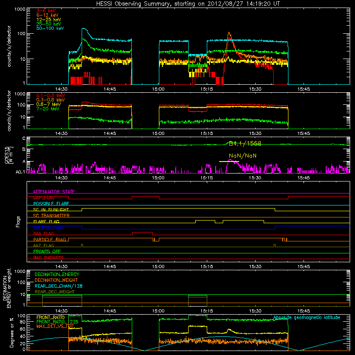Select the GAP_FLAG label
The height and width of the screenshot is (355, 355).
click(x=43, y=197)
